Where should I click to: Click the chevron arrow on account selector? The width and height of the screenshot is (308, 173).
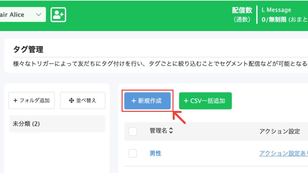39,15
